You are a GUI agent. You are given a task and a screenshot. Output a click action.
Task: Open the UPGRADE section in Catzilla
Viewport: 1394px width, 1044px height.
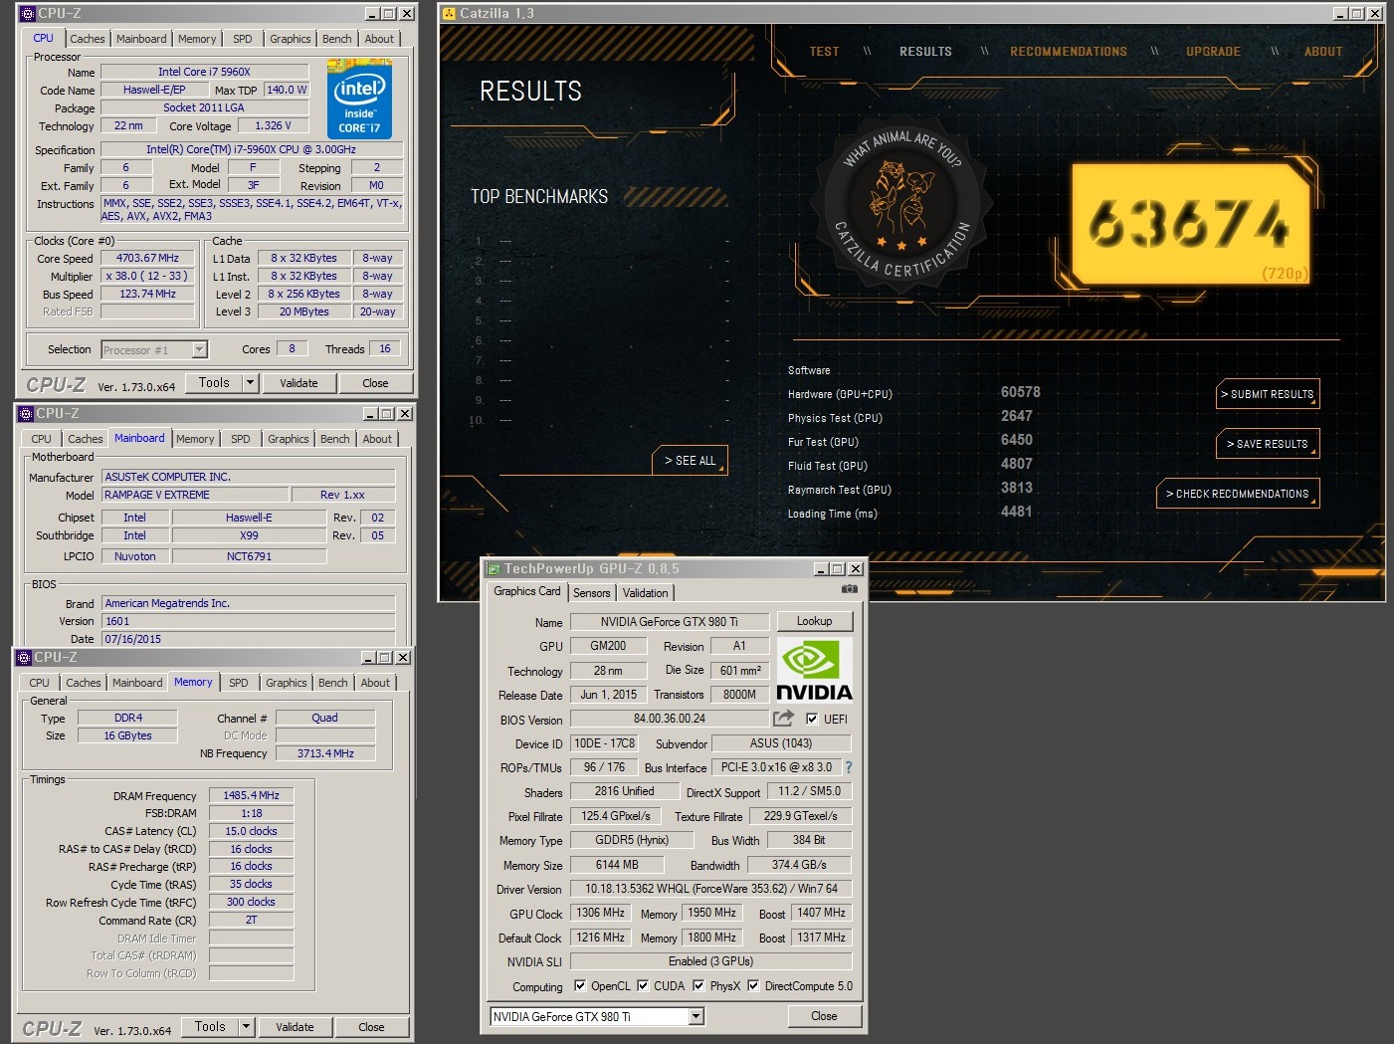[x=1213, y=52]
